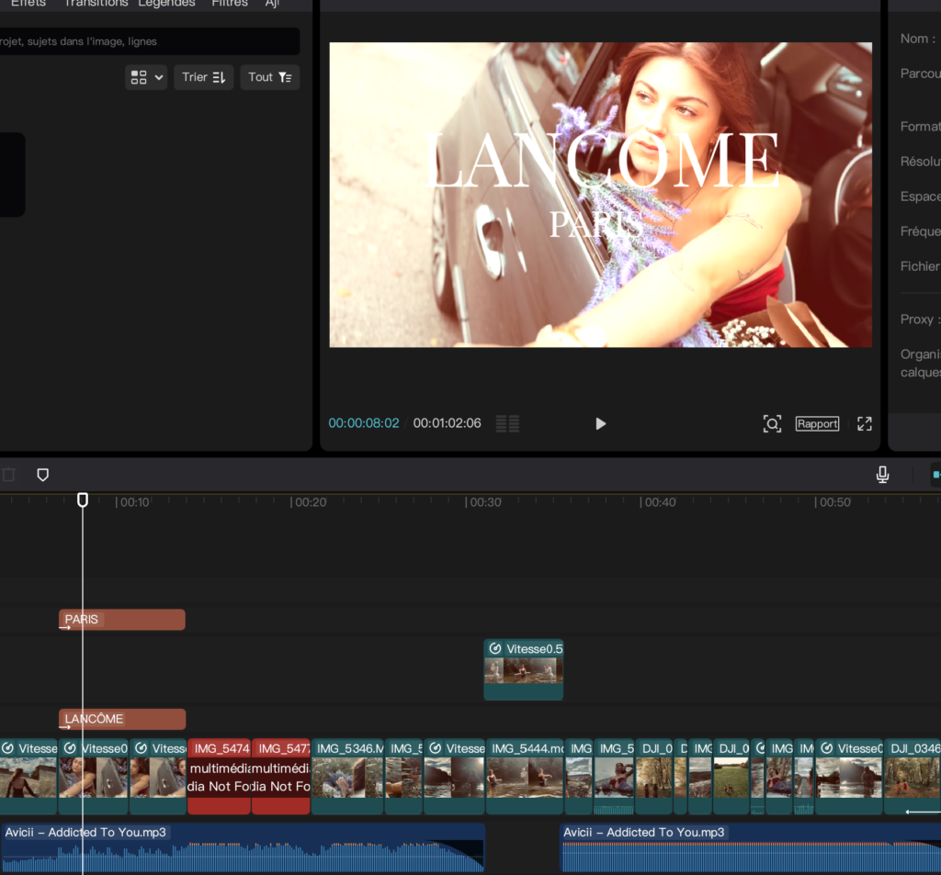Click the grid lines icon beside timecode
Image resolution: width=941 pixels, height=875 pixels.
507,423
